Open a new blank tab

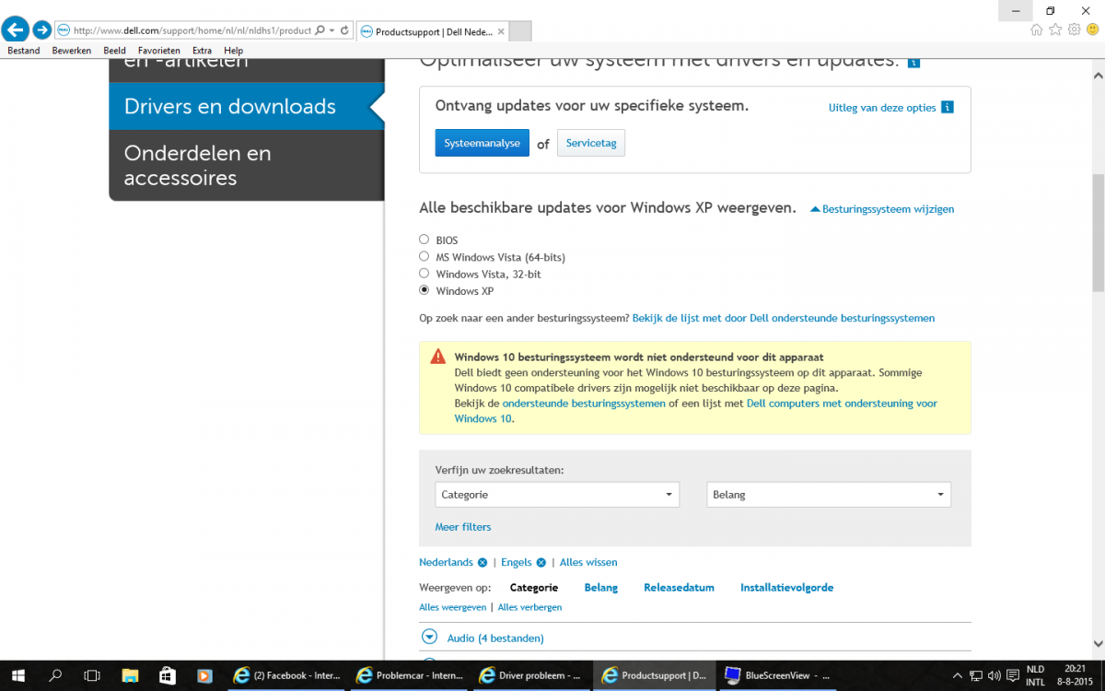[520, 30]
